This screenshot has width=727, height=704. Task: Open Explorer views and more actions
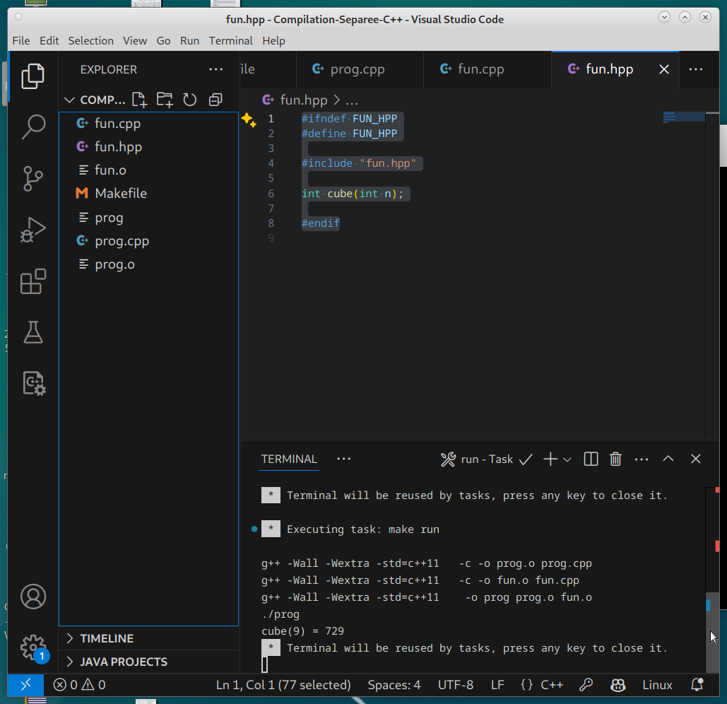point(215,69)
